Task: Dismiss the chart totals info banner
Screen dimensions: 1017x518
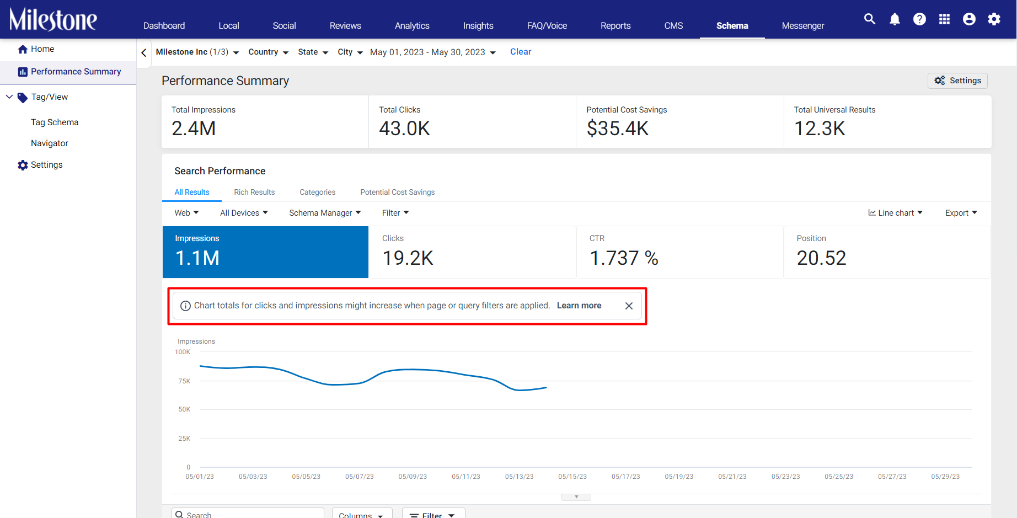Action: point(629,306)
